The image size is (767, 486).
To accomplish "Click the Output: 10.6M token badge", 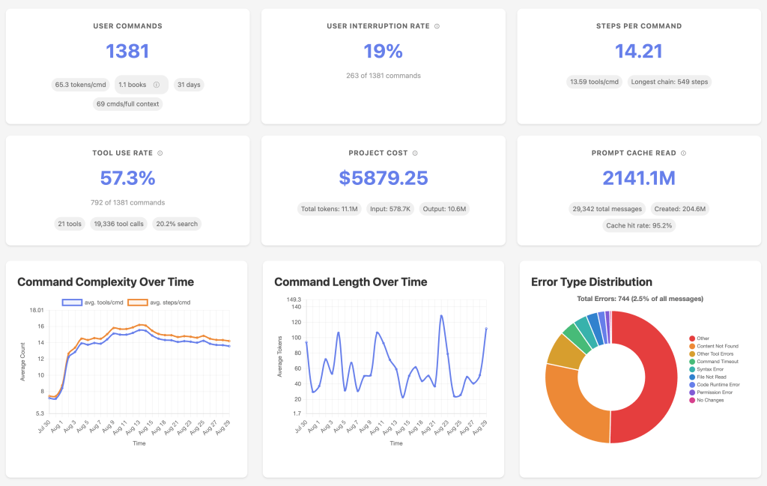I will 444,209.
